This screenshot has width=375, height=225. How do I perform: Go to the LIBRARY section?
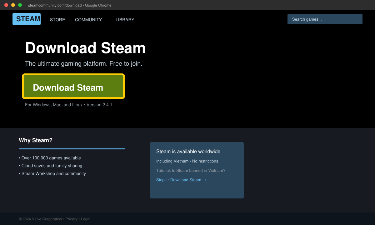coord(125,20)
